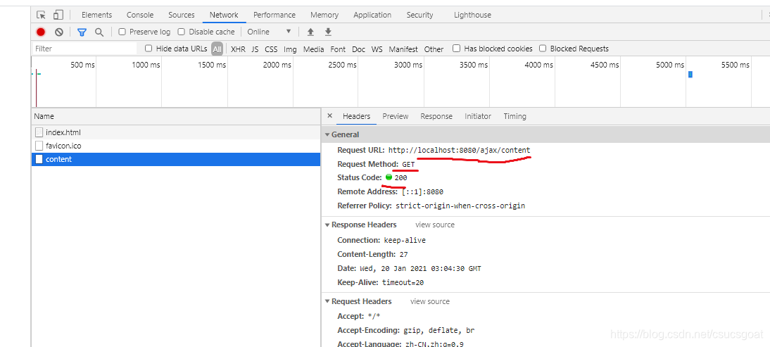Open network search with magnifier icon

(99, 32)
